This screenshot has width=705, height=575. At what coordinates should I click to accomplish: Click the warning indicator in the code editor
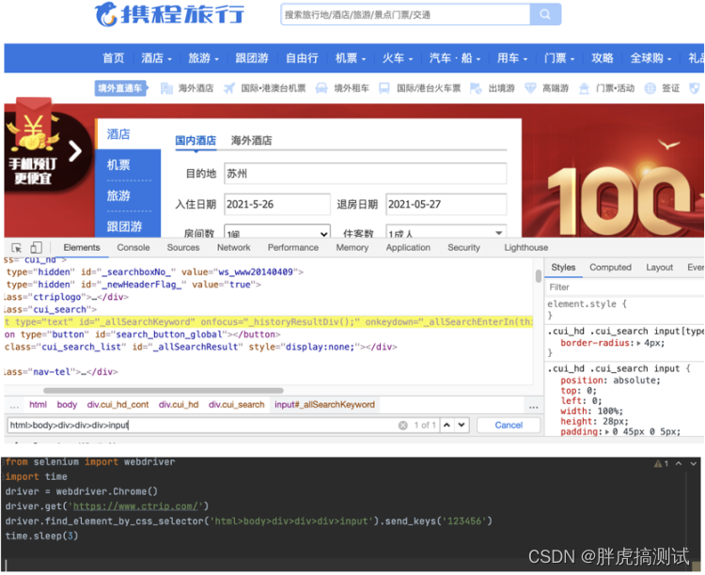point(661,463)
